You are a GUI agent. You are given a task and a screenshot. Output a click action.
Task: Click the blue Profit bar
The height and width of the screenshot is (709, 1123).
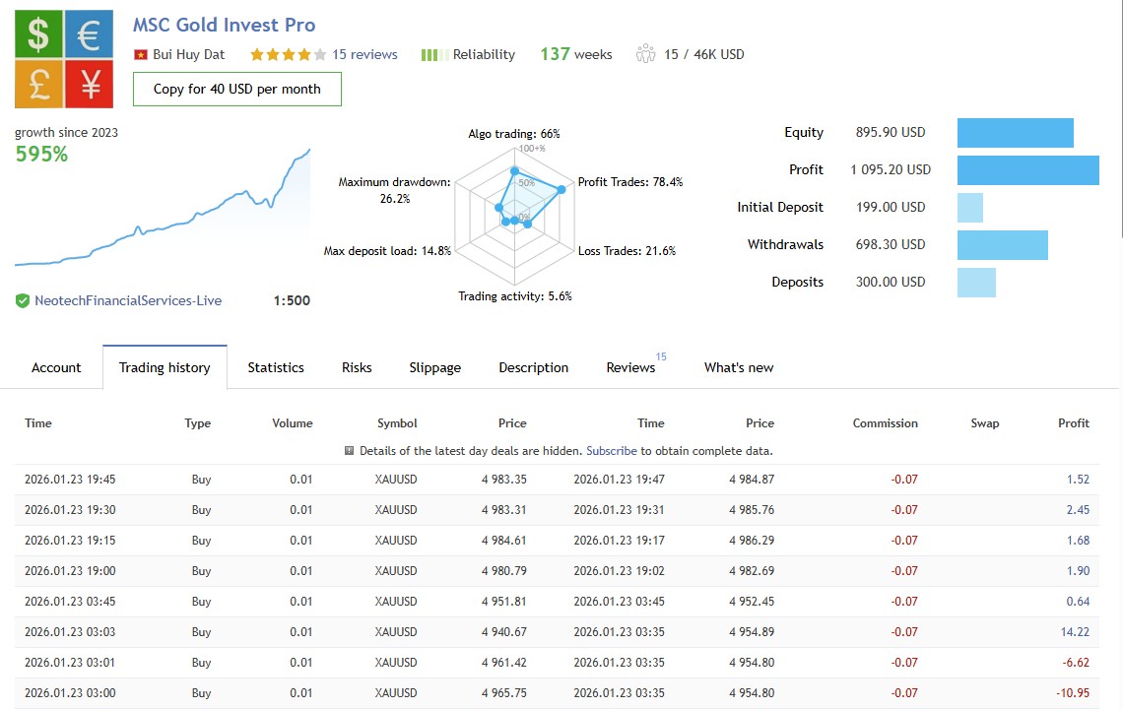coord(1027,169)
